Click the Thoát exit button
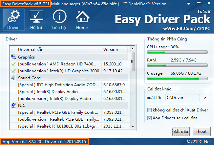 pyautogui.click(x=202, y=132)
